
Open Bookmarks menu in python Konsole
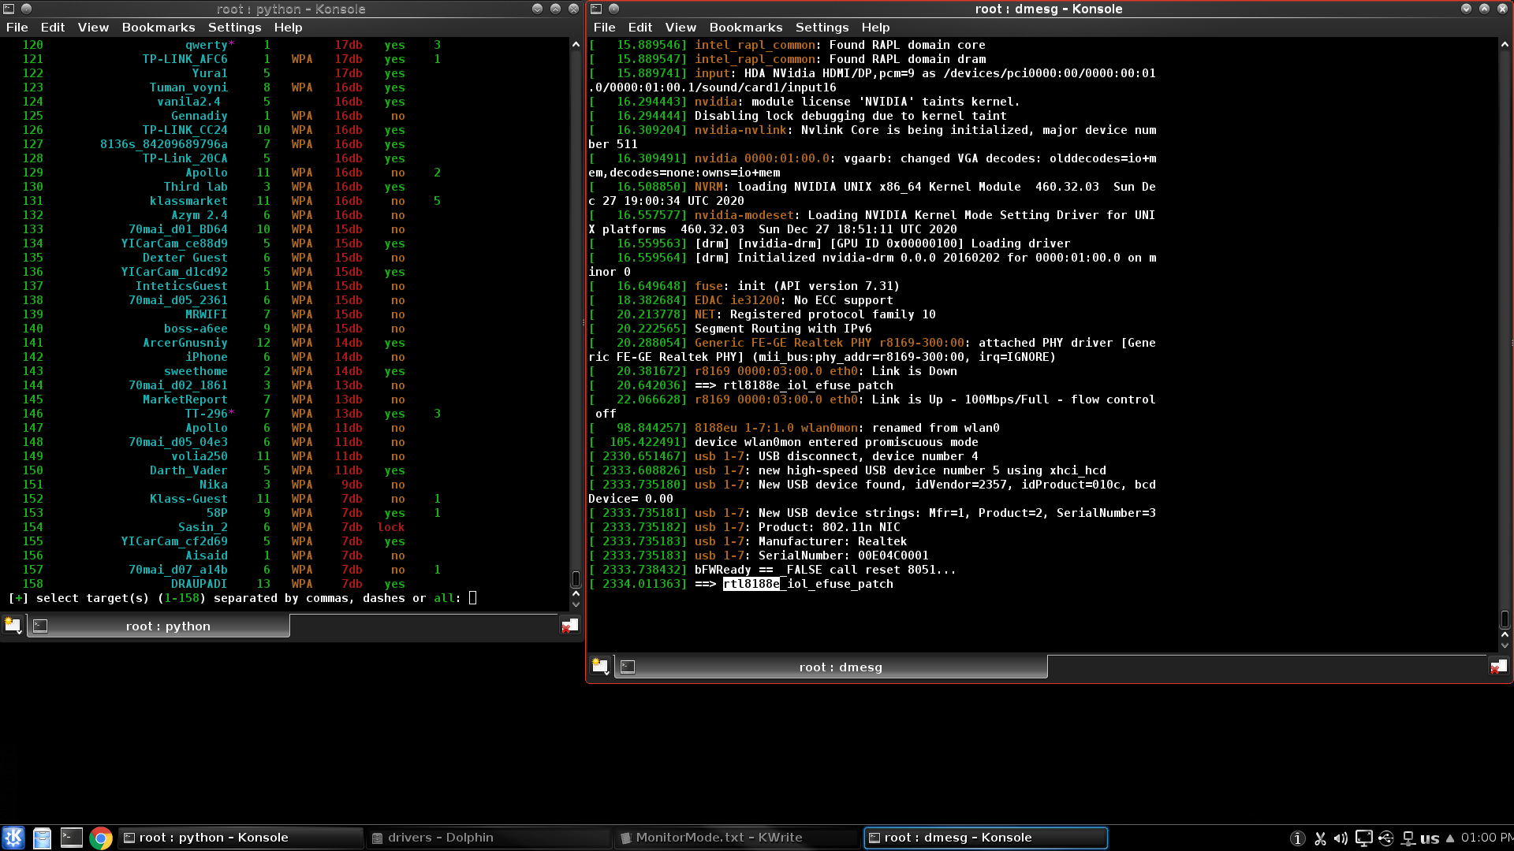[x=158, y=27]
